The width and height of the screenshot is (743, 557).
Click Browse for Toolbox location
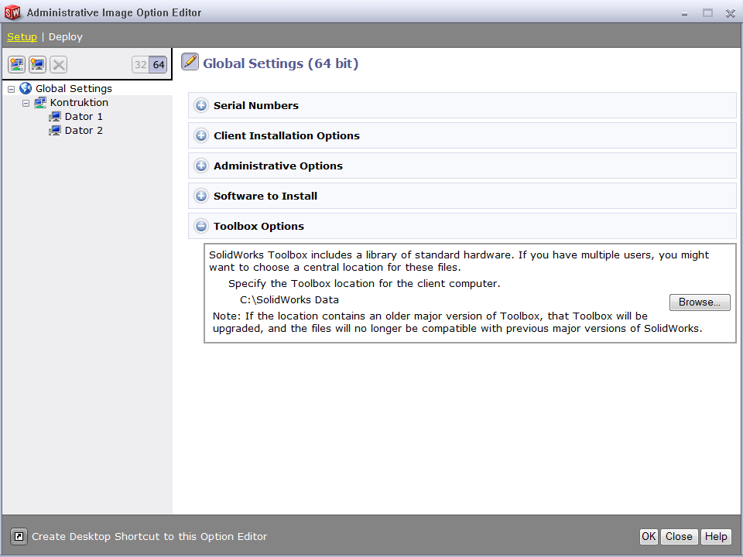click(x=700, y=302)
